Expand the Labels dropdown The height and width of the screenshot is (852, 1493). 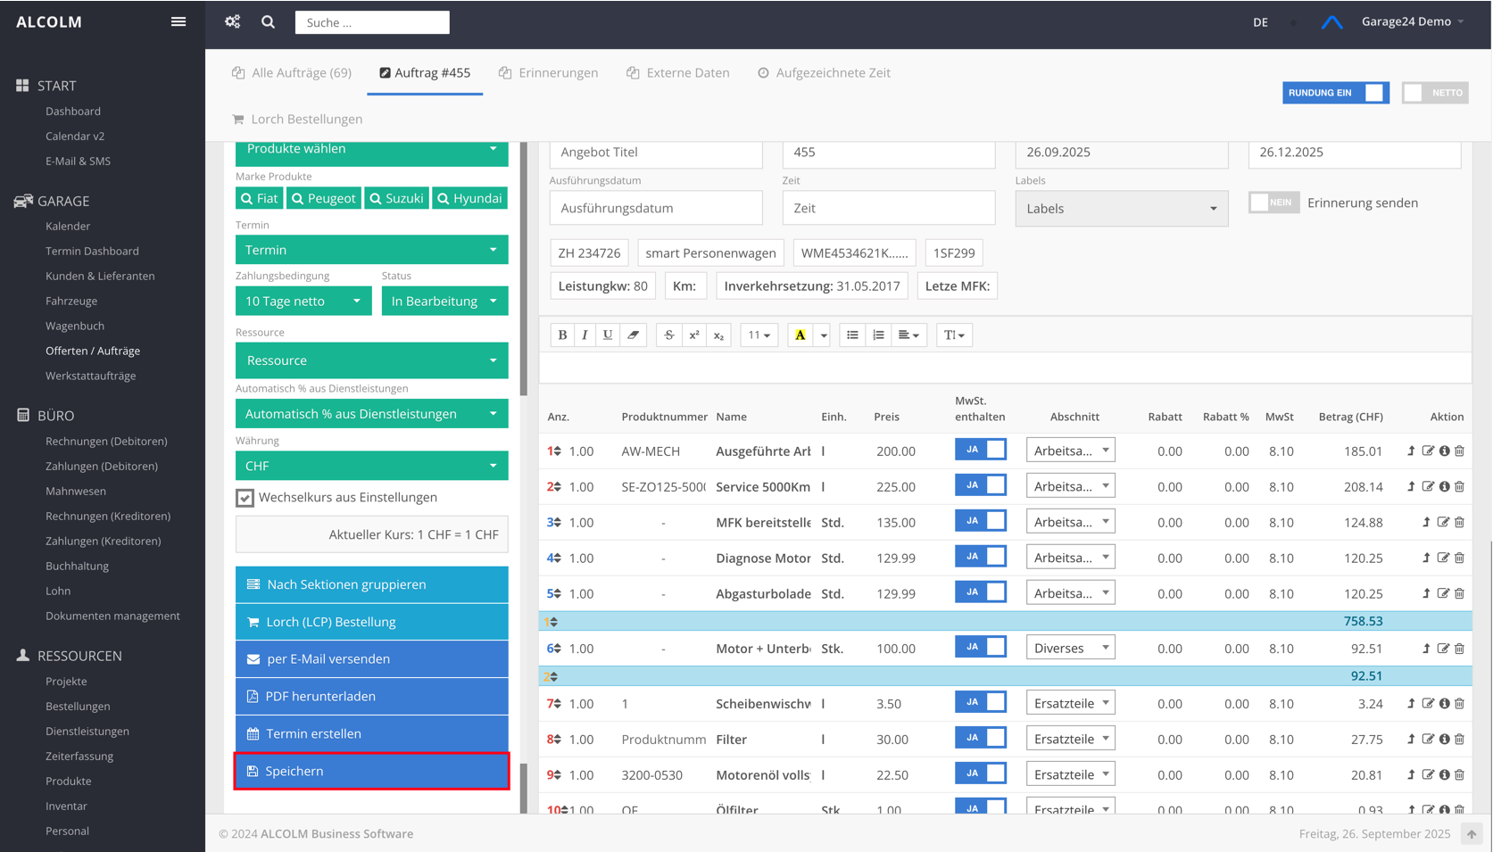pos(1121,209)
